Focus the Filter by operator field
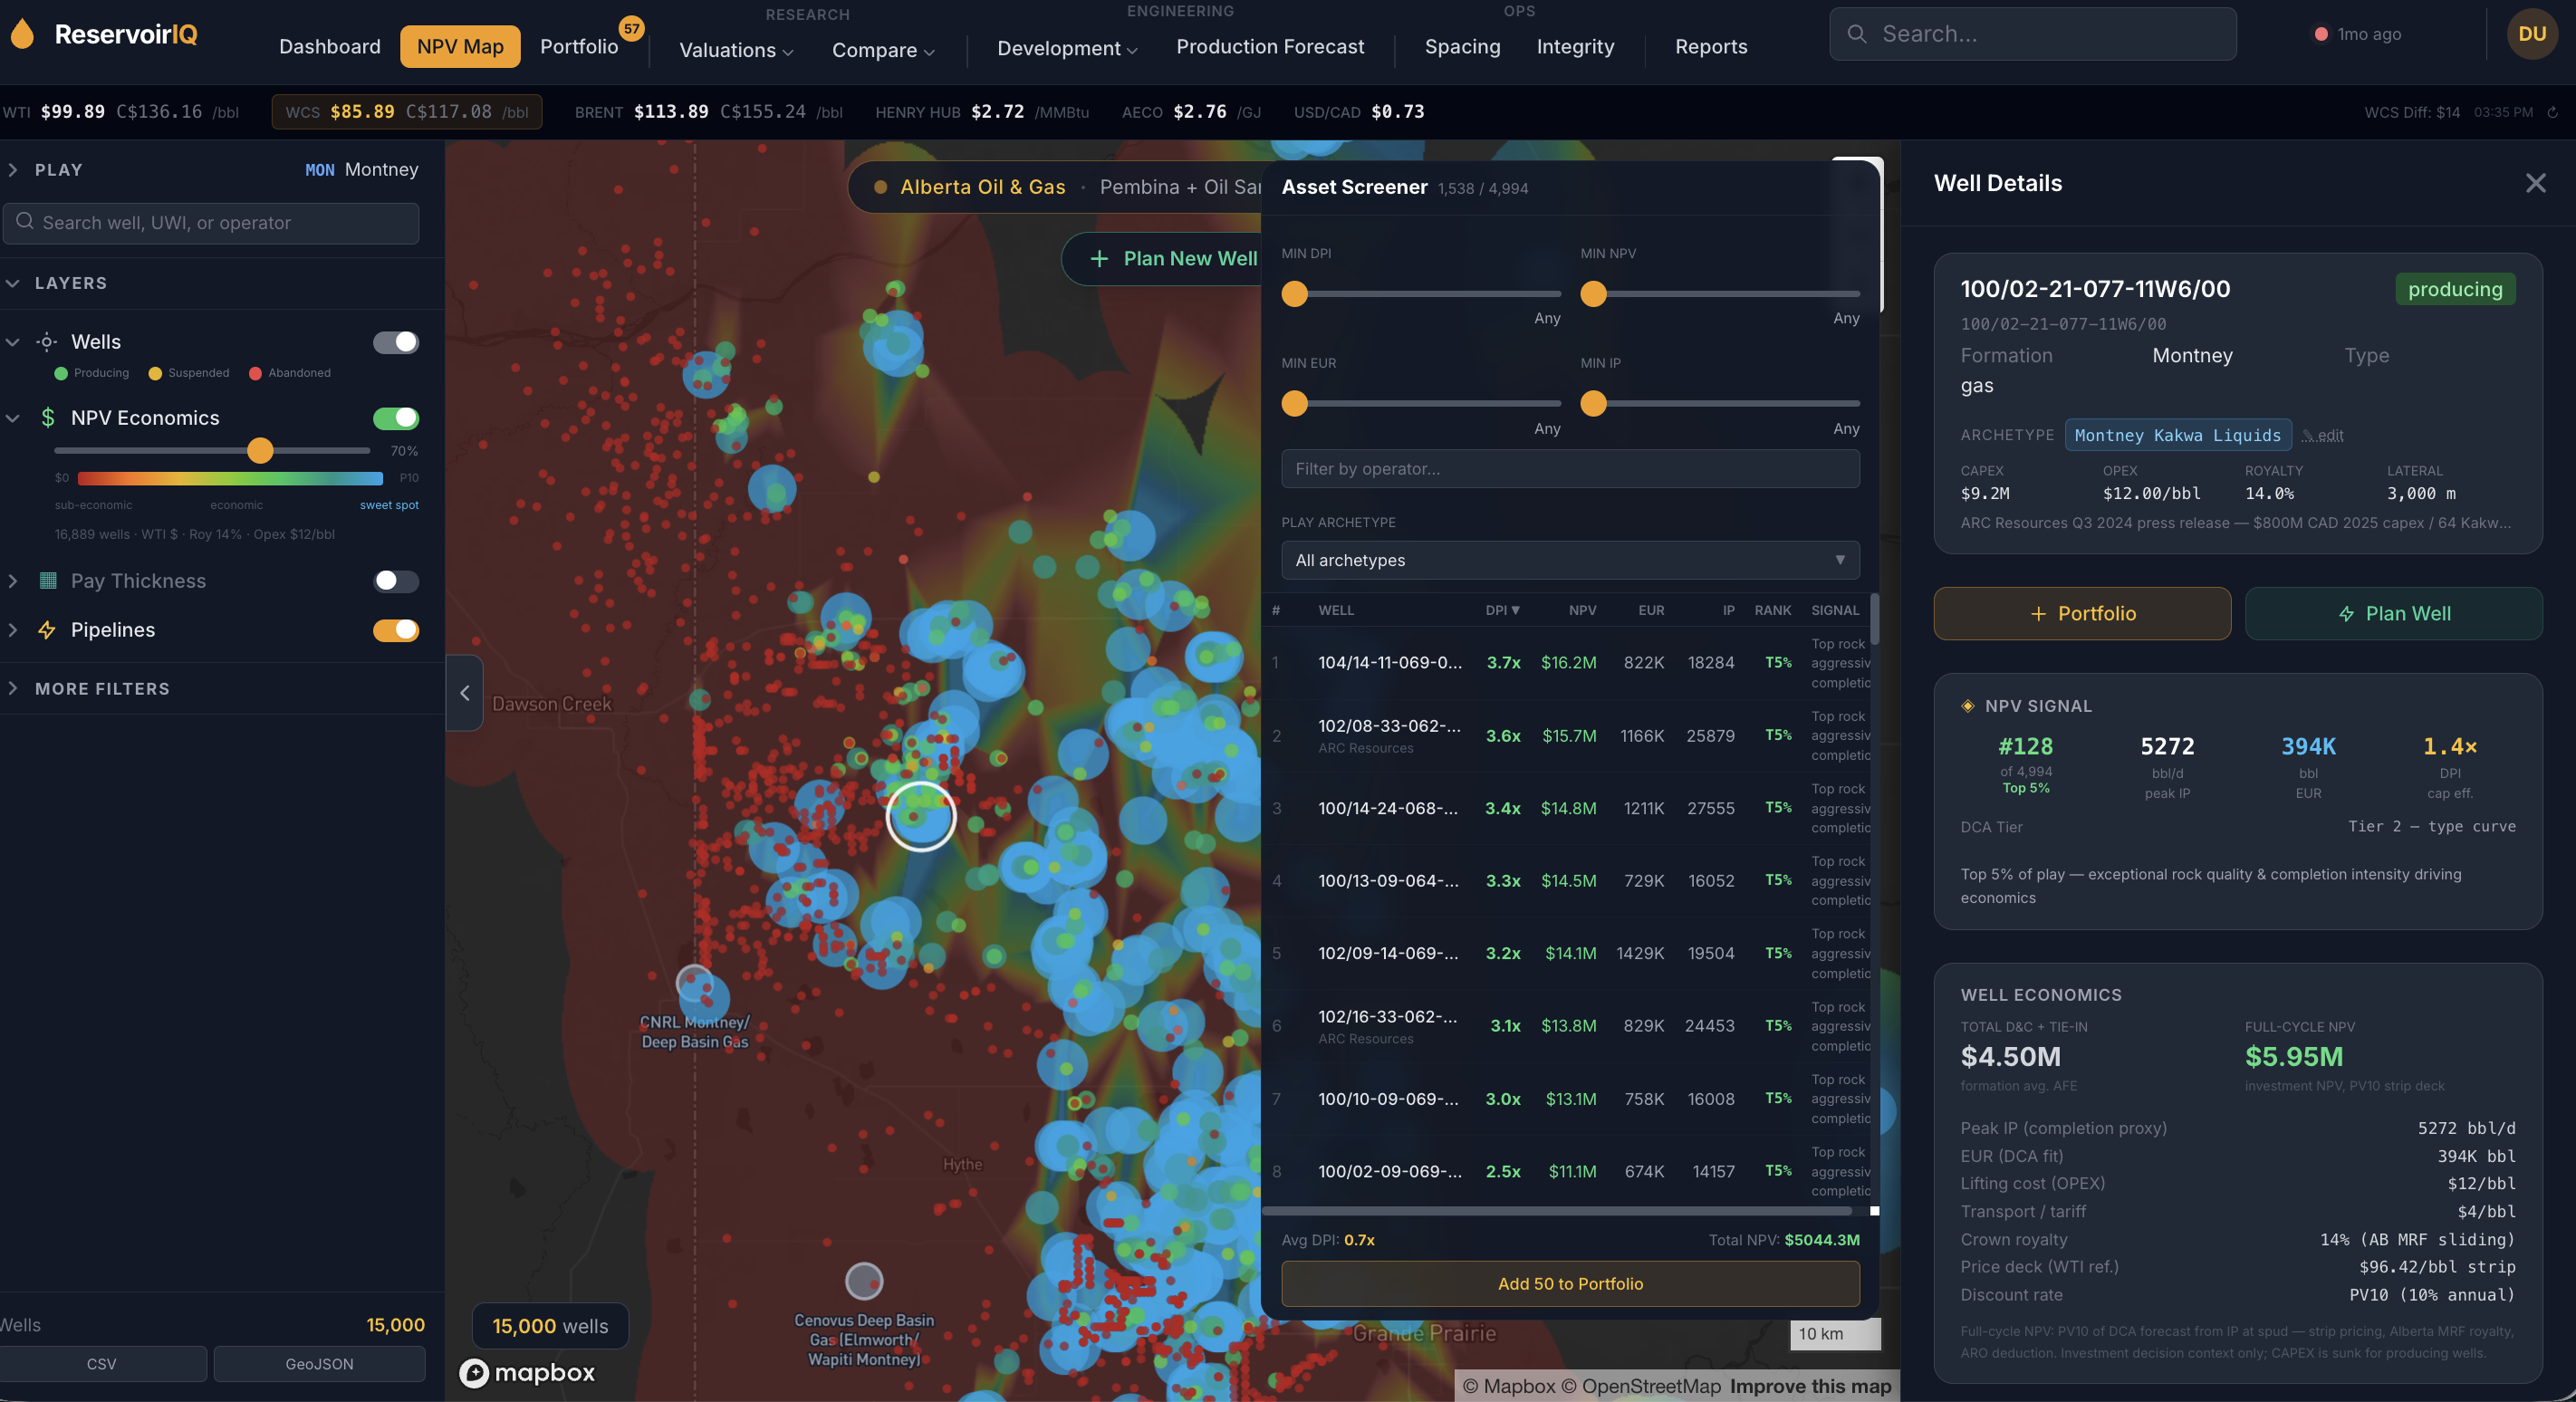Image resolution: width=2576 pixels, height=1402 pixels. coord(1570,469)
